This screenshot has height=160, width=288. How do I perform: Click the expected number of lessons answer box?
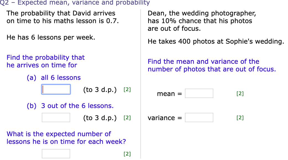(56, 153)
